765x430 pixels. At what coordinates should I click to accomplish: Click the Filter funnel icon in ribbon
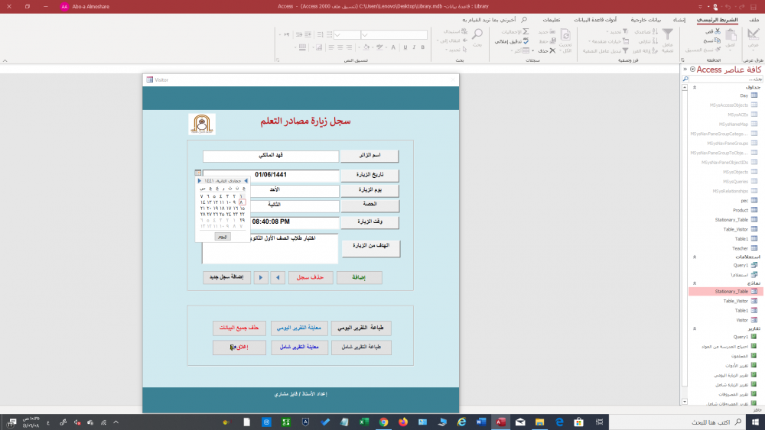click(667, 34)
